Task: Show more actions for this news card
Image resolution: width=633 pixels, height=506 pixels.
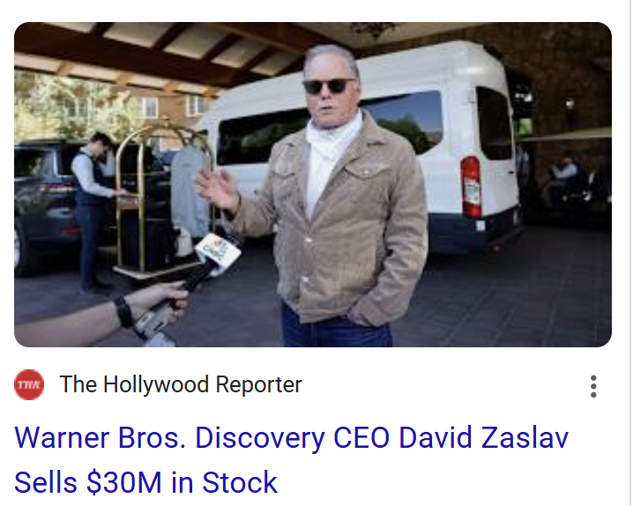Action: click(593, 386)
